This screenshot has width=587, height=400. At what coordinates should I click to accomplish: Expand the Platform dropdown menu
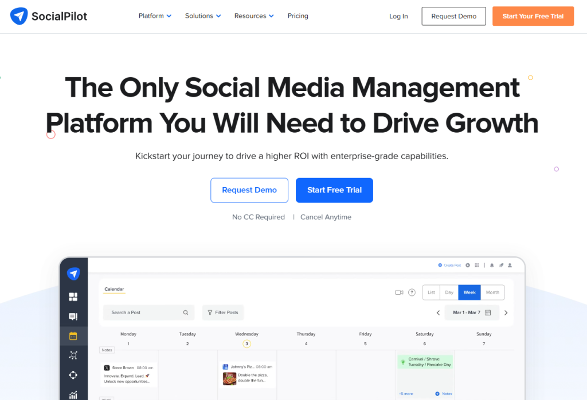tap(155, 15)
